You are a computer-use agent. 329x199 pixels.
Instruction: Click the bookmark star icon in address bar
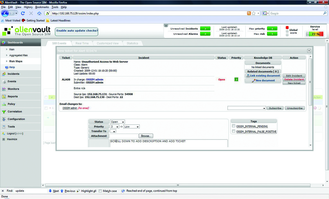pyautogui.click(x=254, y=14)
